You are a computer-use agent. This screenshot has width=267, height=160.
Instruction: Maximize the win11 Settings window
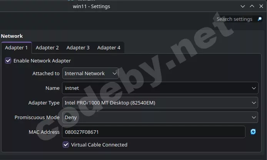[252, 6]
